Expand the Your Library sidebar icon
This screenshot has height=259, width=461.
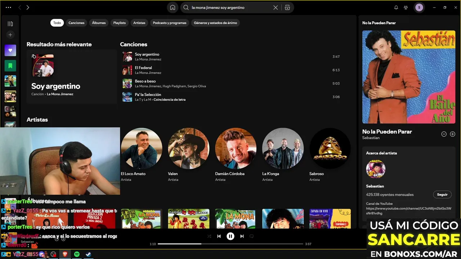pos(10,24)
